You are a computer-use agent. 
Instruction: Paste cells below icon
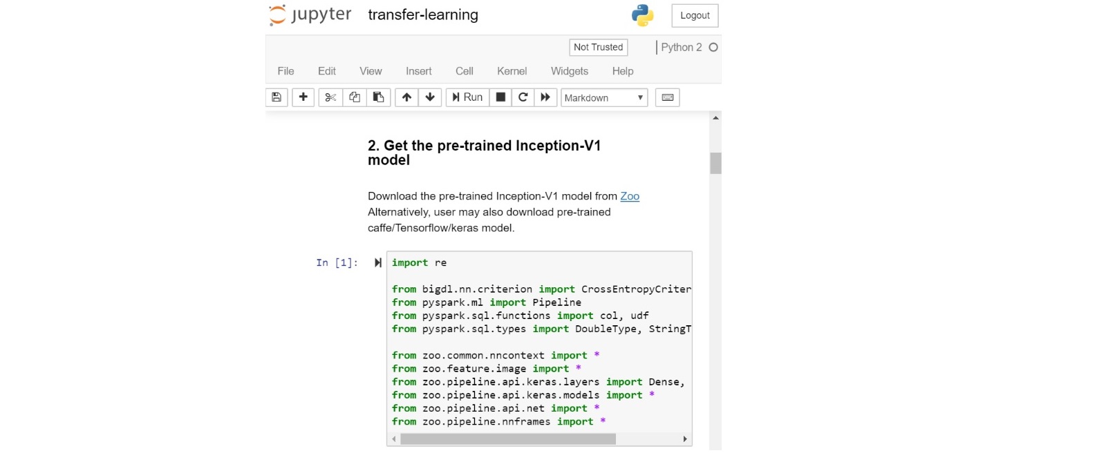[x=378, y=97]
